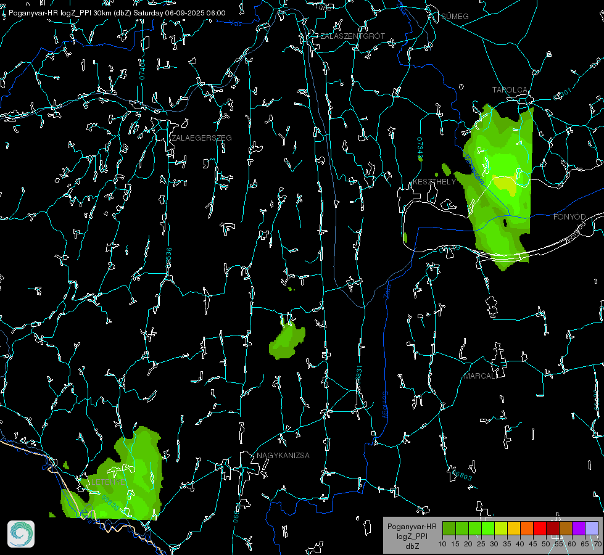Viewport: 604px width, 555px height.
Task: Click the Somogy county label
Action: 385,405
